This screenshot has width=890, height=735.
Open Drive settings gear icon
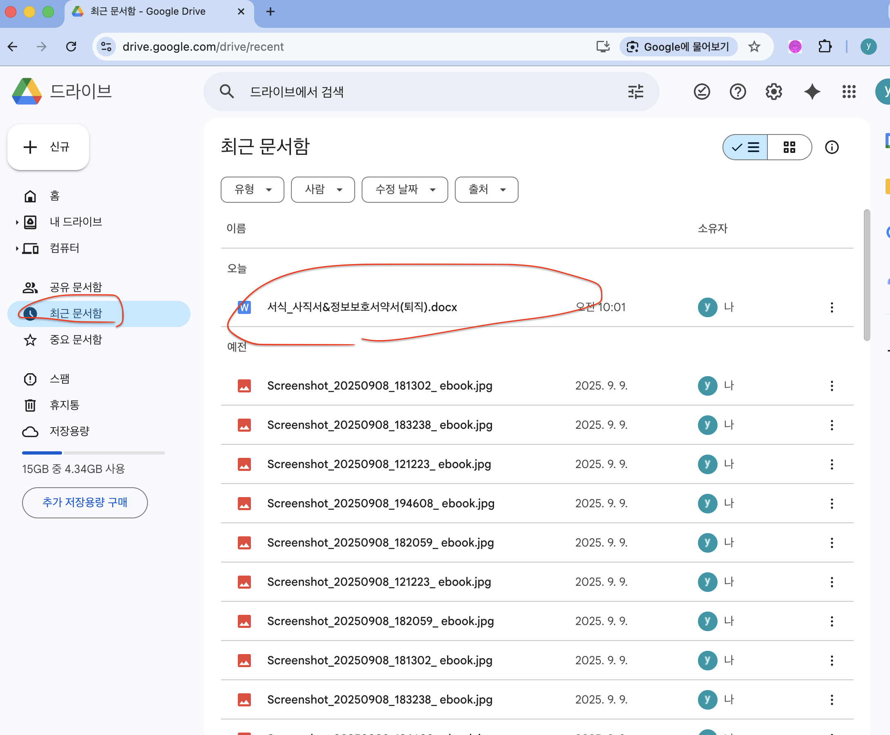(x=774, y=92)
